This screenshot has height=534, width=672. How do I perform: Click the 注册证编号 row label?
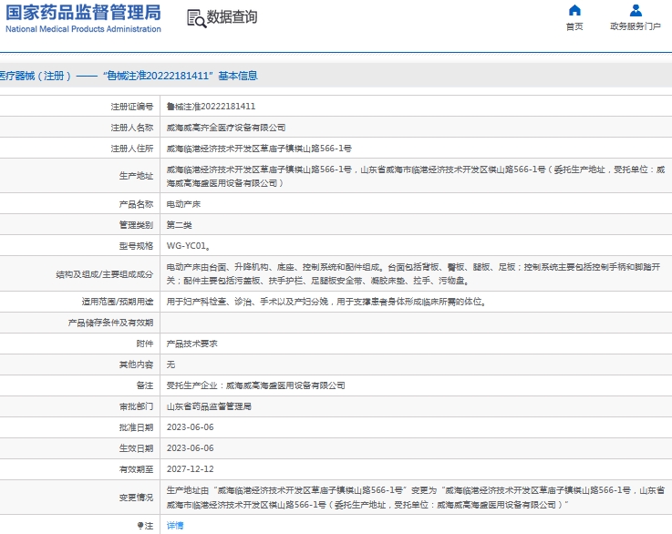pos(132,107)
